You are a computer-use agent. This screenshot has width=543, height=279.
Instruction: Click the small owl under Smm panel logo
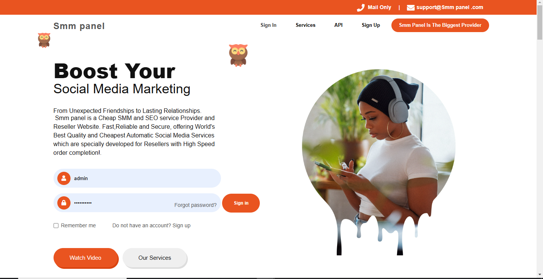tap(44, 40)
